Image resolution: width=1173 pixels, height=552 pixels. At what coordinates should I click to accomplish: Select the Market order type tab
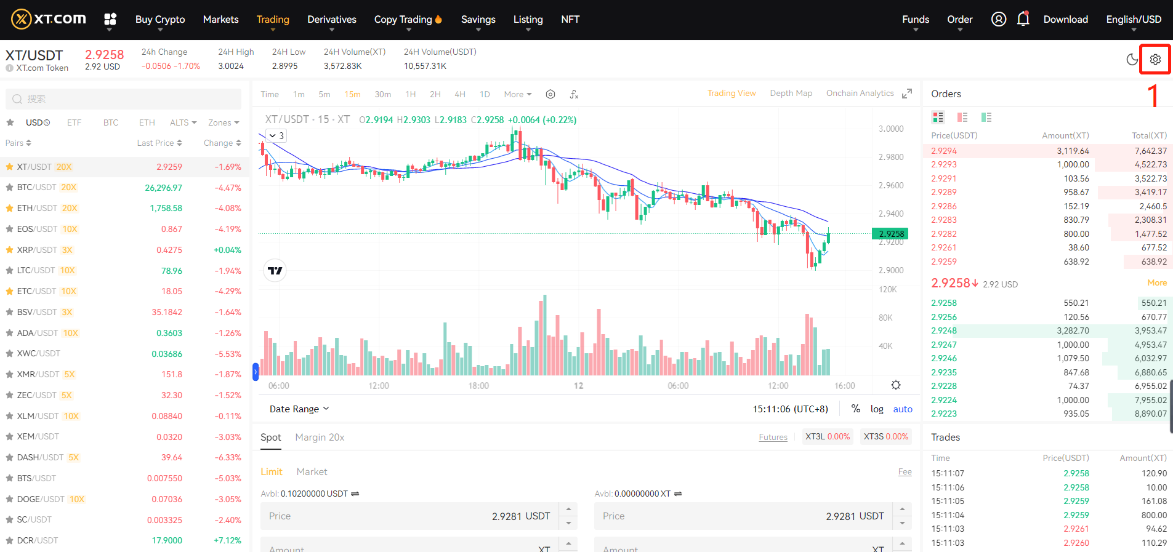pos(312,471)
